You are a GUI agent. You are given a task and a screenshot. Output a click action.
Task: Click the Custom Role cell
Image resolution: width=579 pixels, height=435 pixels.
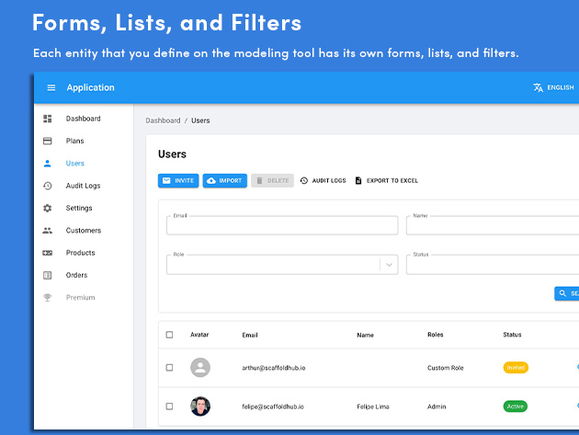tap(446, 368)
